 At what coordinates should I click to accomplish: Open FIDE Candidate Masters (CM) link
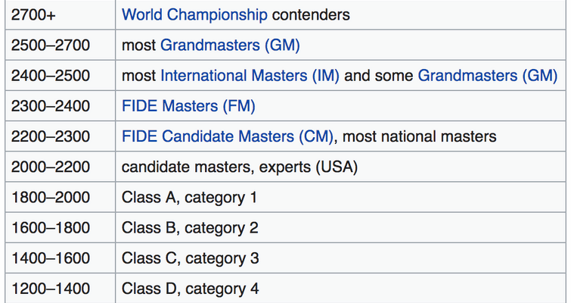coord(229,136)
